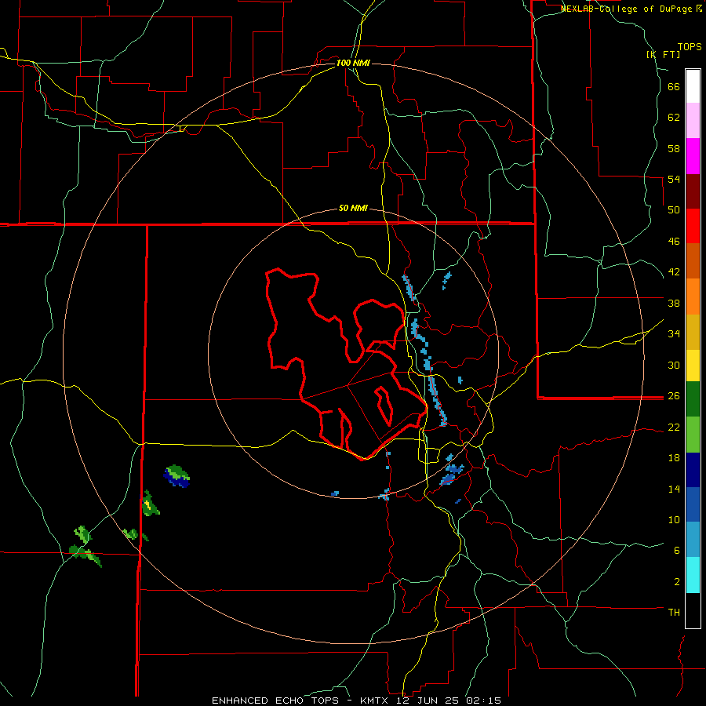Screen dimensions: 706x706
Task: Click the '34' legend value
Action: pyautogui.click(x=674, y=334)
